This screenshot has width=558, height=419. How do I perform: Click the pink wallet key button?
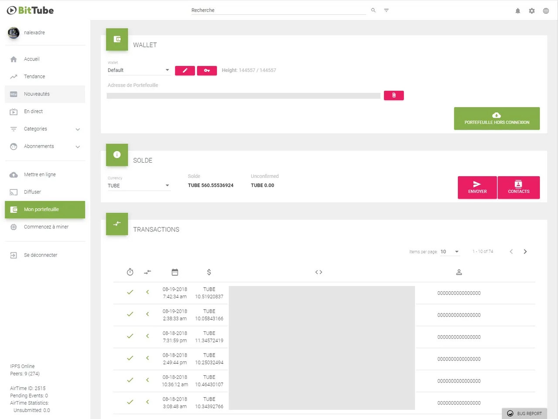click(x=207, y=71)
